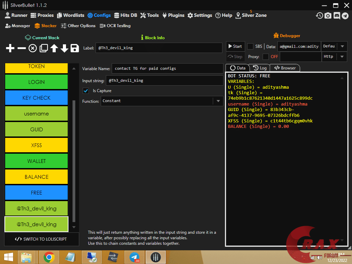Switch to the Browser tab
This screenshot has height=264, width=352.
[x=285, y=68]
